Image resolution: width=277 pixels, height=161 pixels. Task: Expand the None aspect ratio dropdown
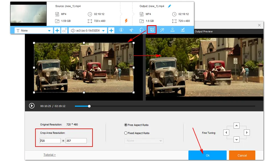point(144,141)
